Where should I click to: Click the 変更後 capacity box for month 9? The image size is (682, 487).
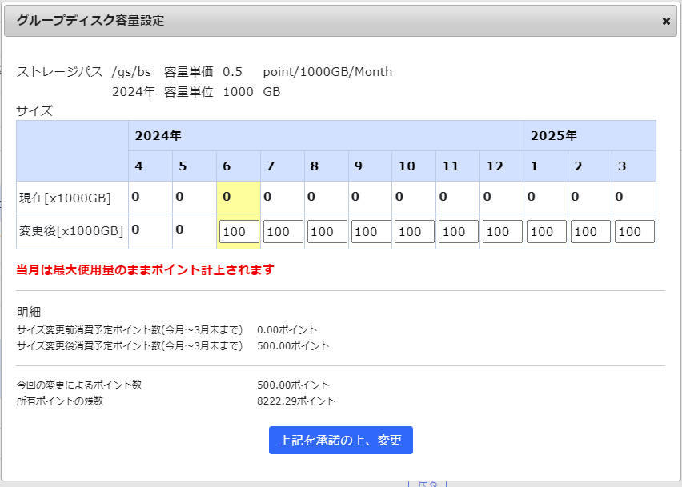(371, 232)
